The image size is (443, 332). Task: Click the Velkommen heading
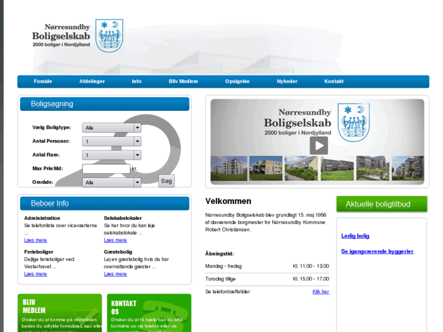[x=229, y=201]
